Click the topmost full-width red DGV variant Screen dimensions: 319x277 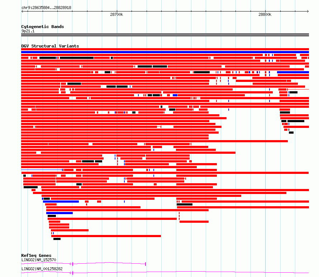click(165, 49)
